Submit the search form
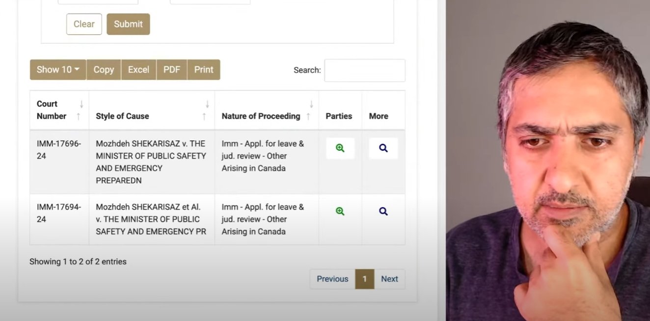 click(128, 24)
